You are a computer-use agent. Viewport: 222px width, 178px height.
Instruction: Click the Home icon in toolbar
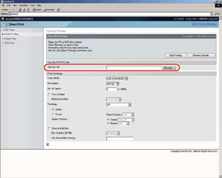pyautogui.click(x=28, y=10)
